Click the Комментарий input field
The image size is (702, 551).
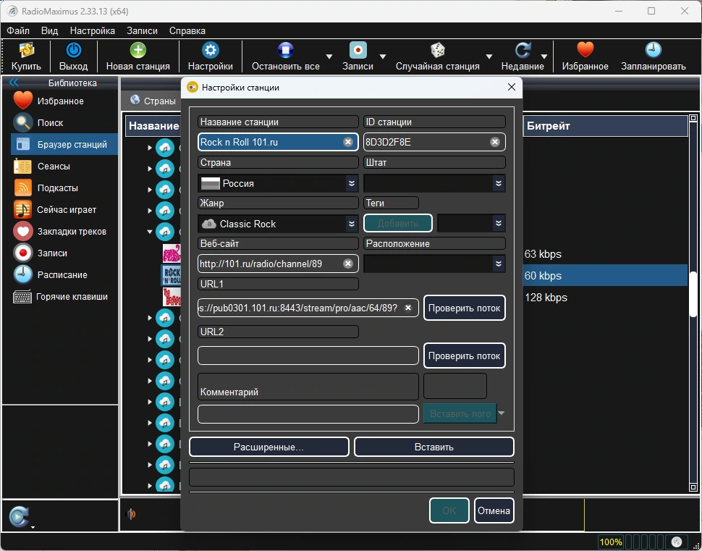pyautogui.click(x=308, y=414)
